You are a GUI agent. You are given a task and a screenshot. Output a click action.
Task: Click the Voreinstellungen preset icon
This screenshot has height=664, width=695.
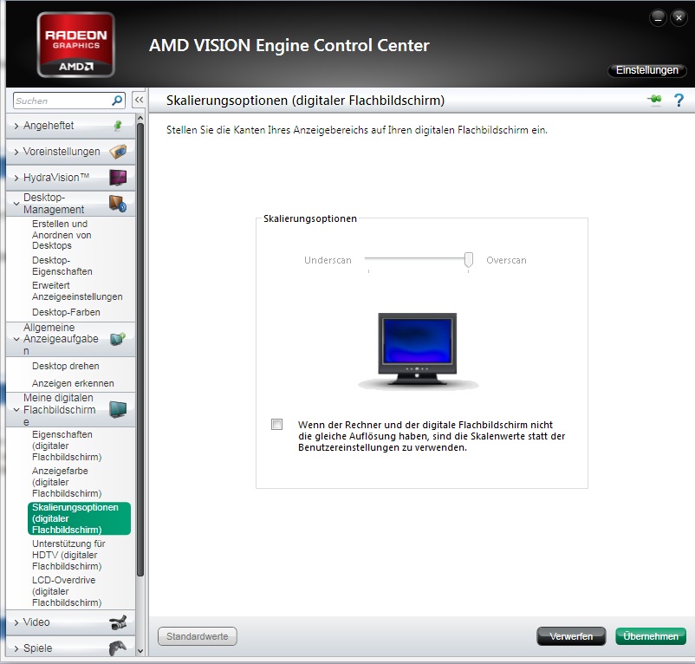[x=118, y=152]
